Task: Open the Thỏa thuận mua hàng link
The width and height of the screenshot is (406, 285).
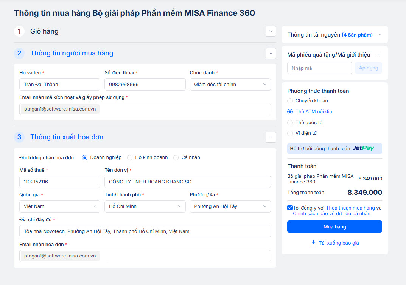Action: [350, 208]
